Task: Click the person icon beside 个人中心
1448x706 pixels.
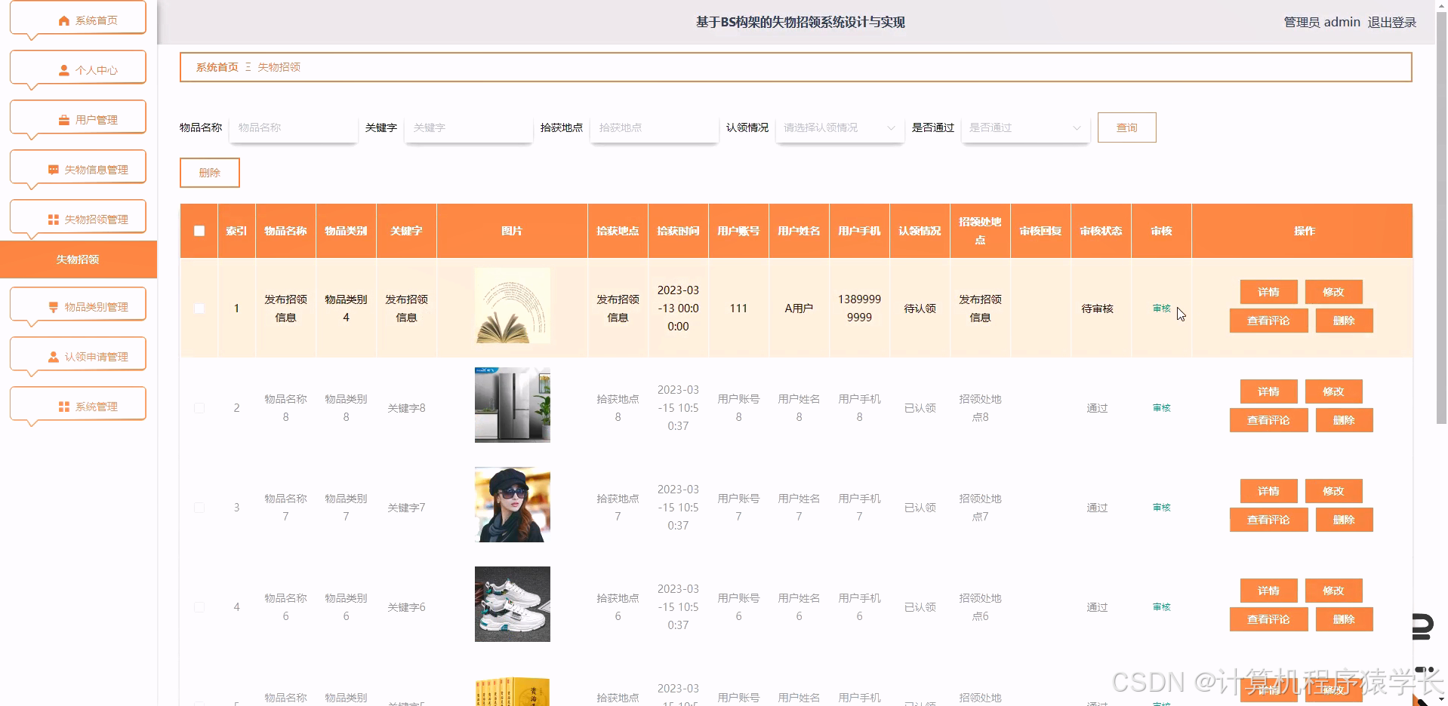Action: click(64, 71)
